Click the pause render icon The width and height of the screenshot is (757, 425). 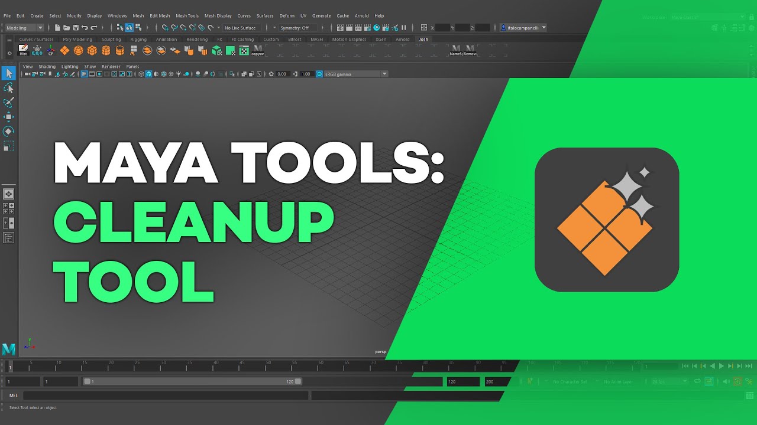point(404,28)
